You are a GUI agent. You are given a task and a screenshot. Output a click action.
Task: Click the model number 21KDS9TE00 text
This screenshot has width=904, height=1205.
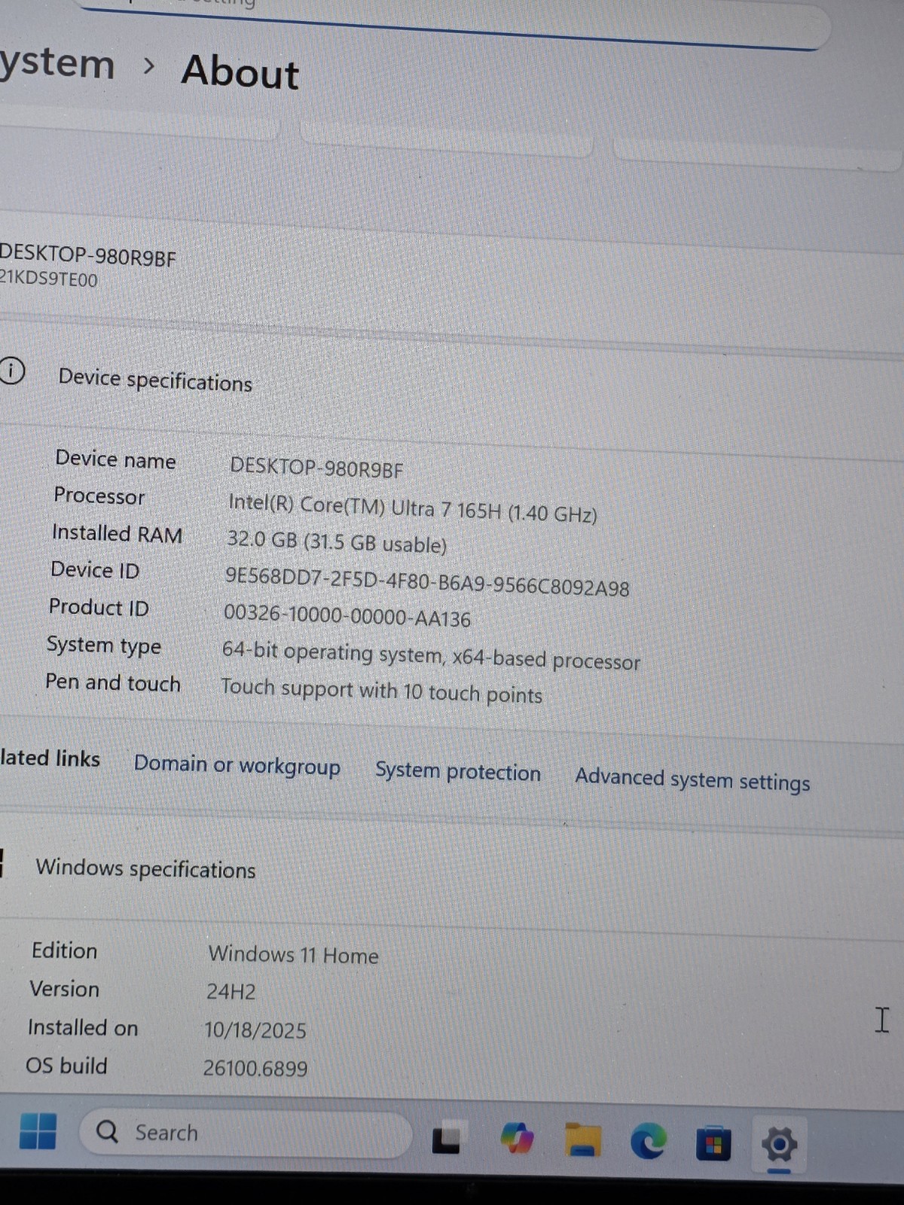48,279
